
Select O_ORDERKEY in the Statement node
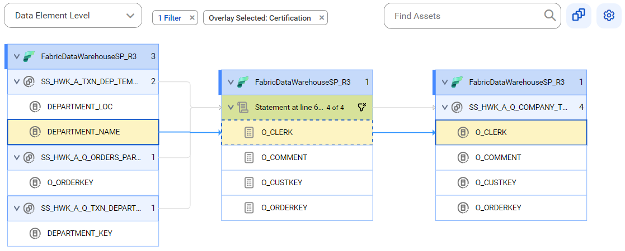[x=297, y=207]
